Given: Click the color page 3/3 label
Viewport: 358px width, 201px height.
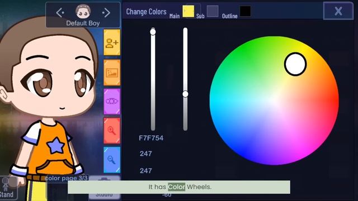Looking at the screenshot, I should click(66, 178).
